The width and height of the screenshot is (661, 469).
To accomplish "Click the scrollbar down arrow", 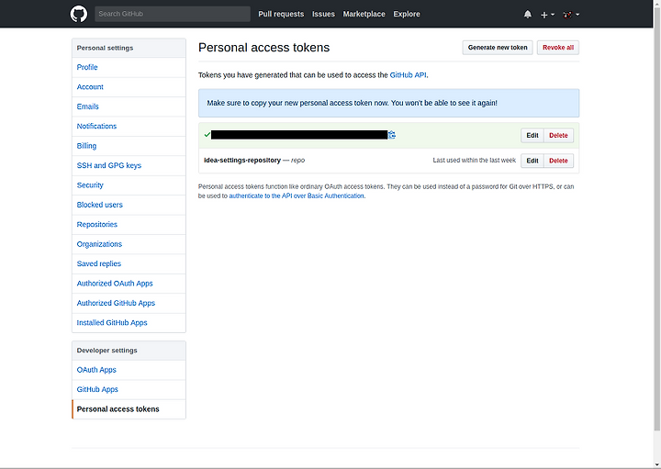I will (656, 465).
